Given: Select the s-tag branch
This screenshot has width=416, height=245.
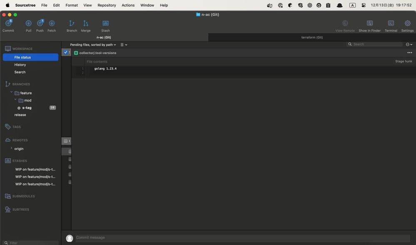Looking at the screenshot, I should point(27,108).
